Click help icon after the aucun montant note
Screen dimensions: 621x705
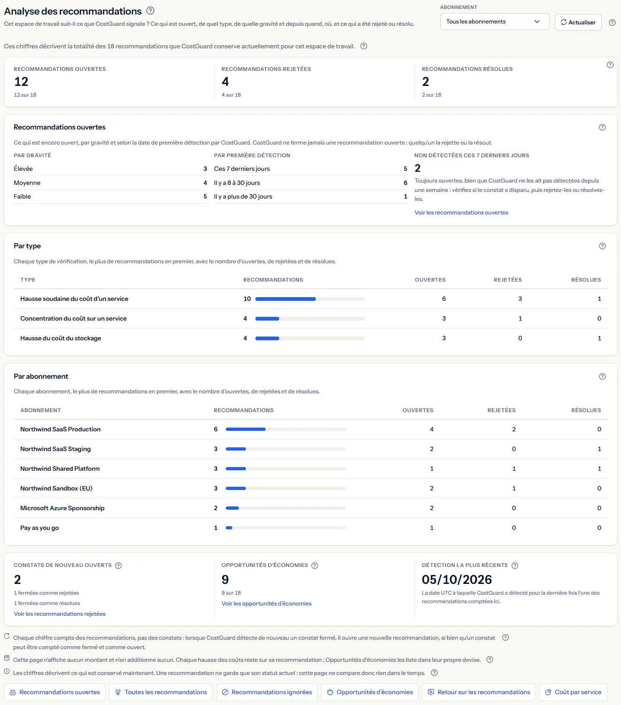point(490,659)
